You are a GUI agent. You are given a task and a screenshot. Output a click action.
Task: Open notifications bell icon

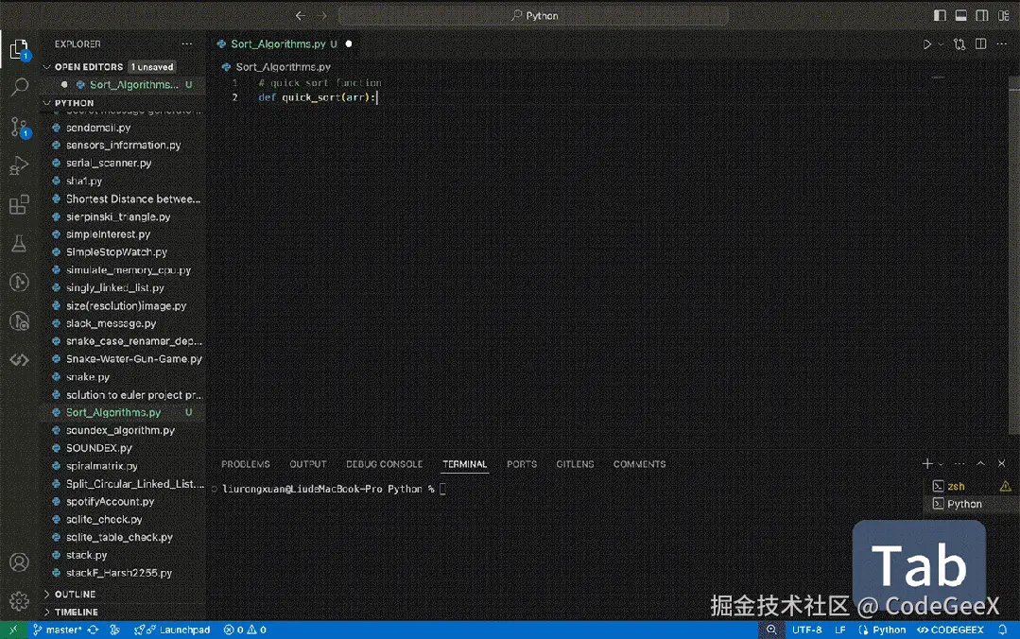[1002, 630]
